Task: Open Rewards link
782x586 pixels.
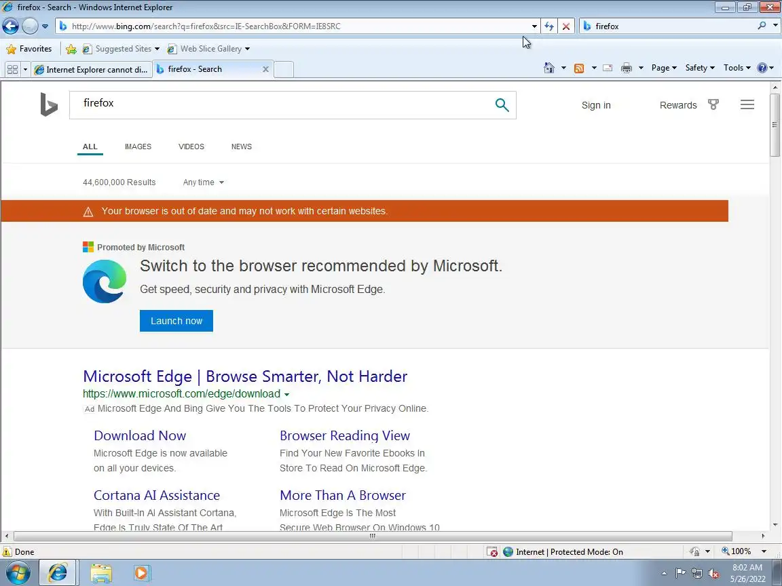Action: click(677, 105)
